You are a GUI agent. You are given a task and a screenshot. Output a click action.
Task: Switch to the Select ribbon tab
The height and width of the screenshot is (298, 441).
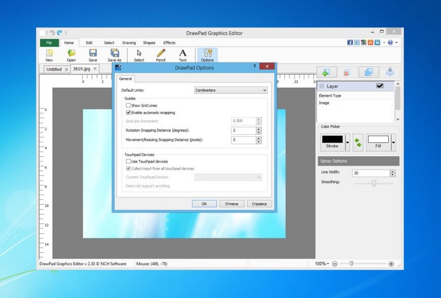coord(109,43)
